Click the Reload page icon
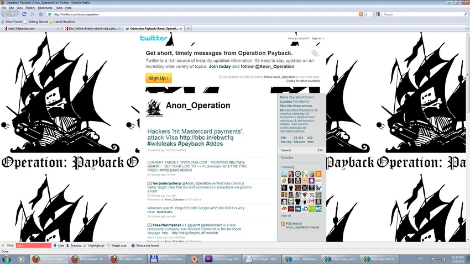The image size is (470, 264). tap(24, 14)
